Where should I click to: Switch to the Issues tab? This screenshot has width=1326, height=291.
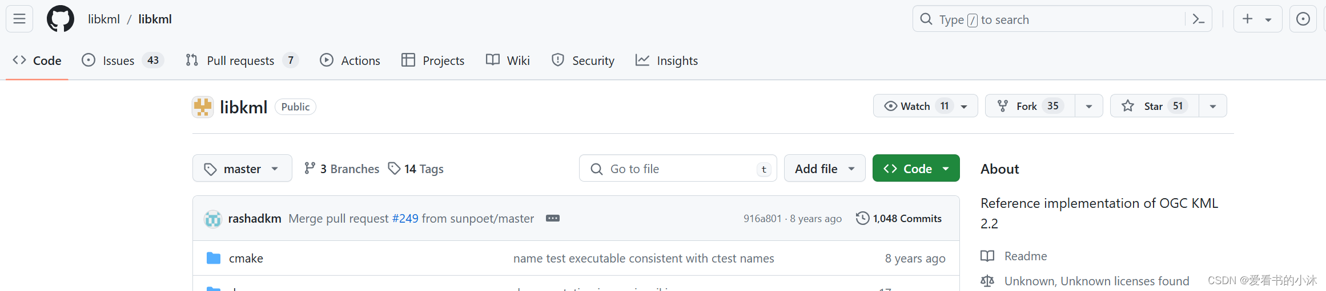(x=119, y=60)
